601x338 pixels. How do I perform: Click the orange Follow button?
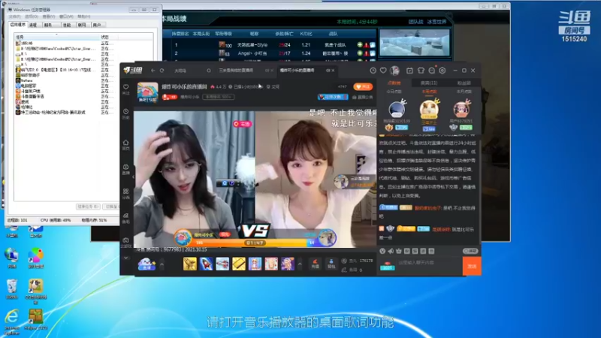pos(363,87)
